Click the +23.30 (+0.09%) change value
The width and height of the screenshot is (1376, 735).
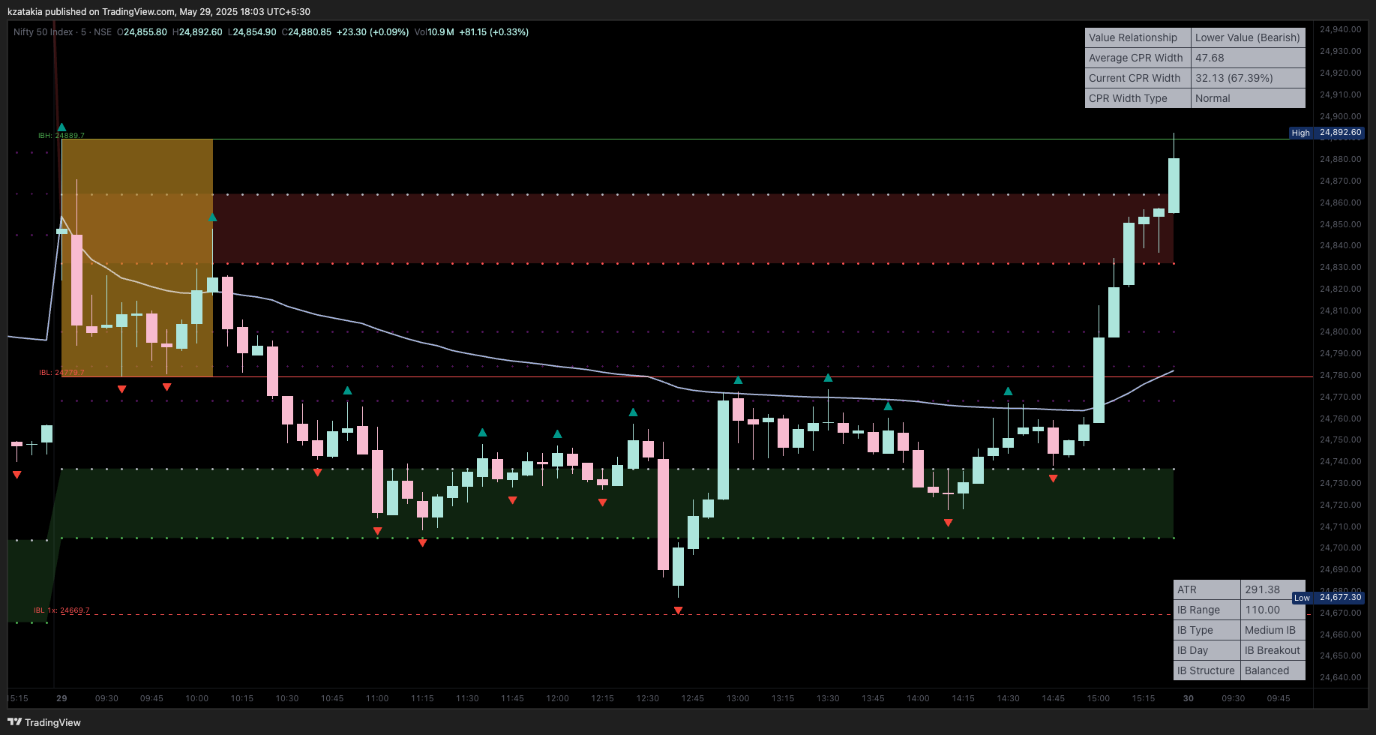click(373, 32)
